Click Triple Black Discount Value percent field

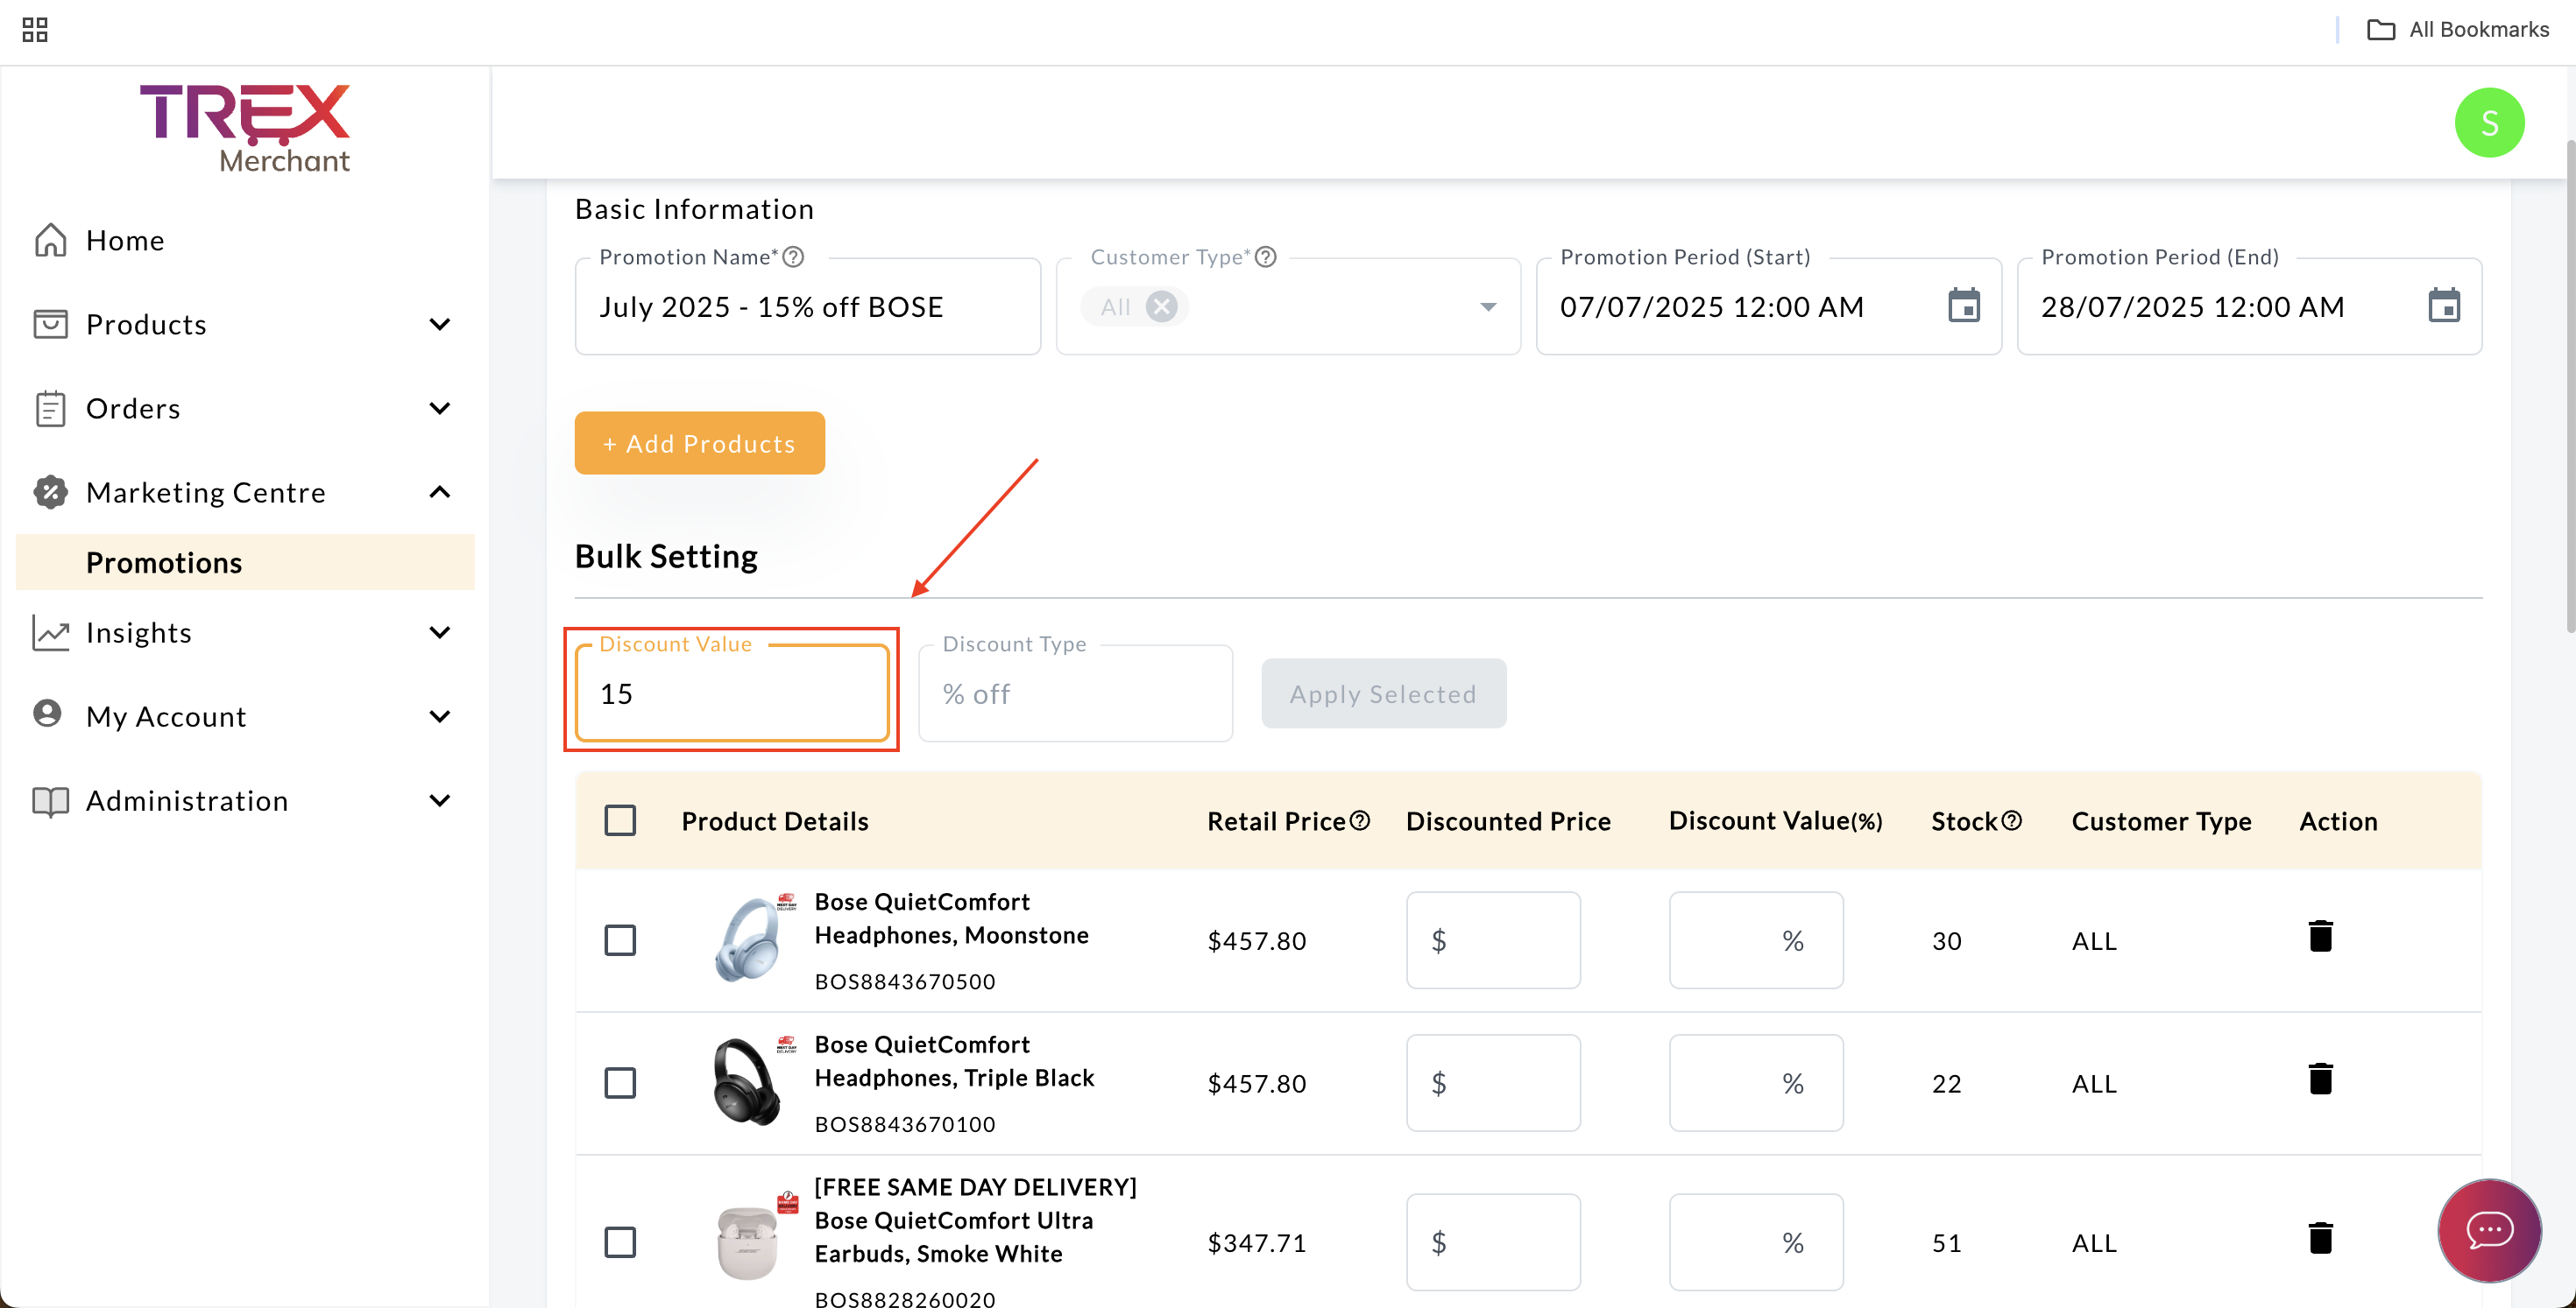pos(1756,1083)
